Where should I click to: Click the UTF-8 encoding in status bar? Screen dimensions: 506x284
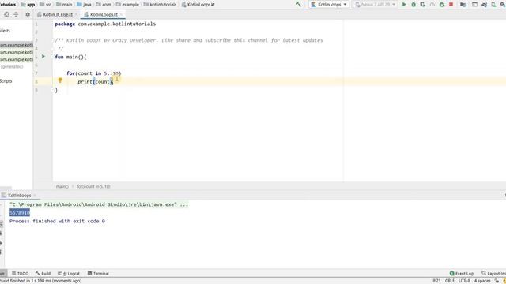tap(464, 281)
